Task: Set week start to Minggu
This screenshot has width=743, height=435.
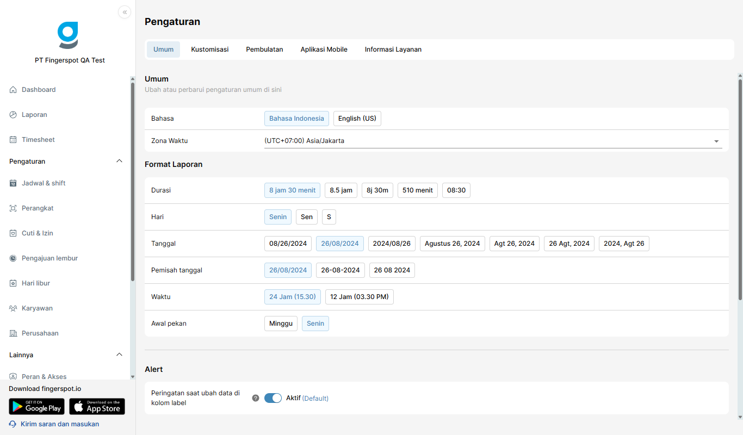Action: [281, 324]
